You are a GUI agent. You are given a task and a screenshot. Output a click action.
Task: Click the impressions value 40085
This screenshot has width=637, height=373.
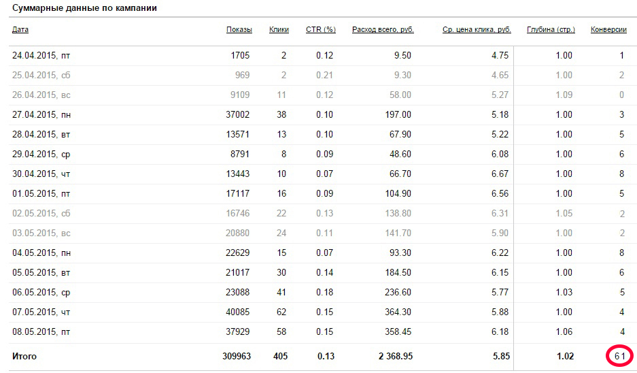[x=237, y=312]
